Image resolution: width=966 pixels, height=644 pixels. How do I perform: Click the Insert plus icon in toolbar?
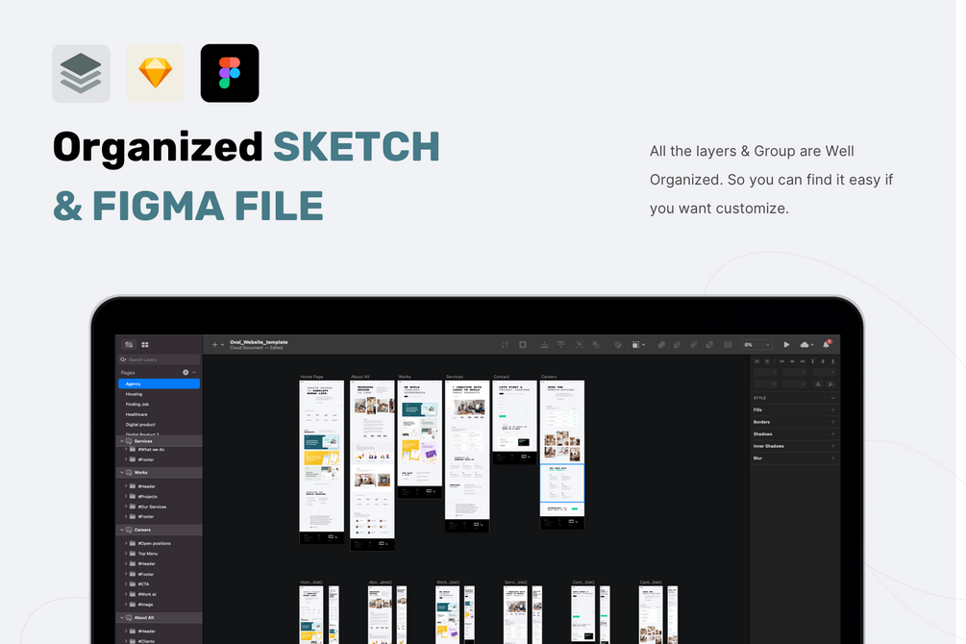214,344
